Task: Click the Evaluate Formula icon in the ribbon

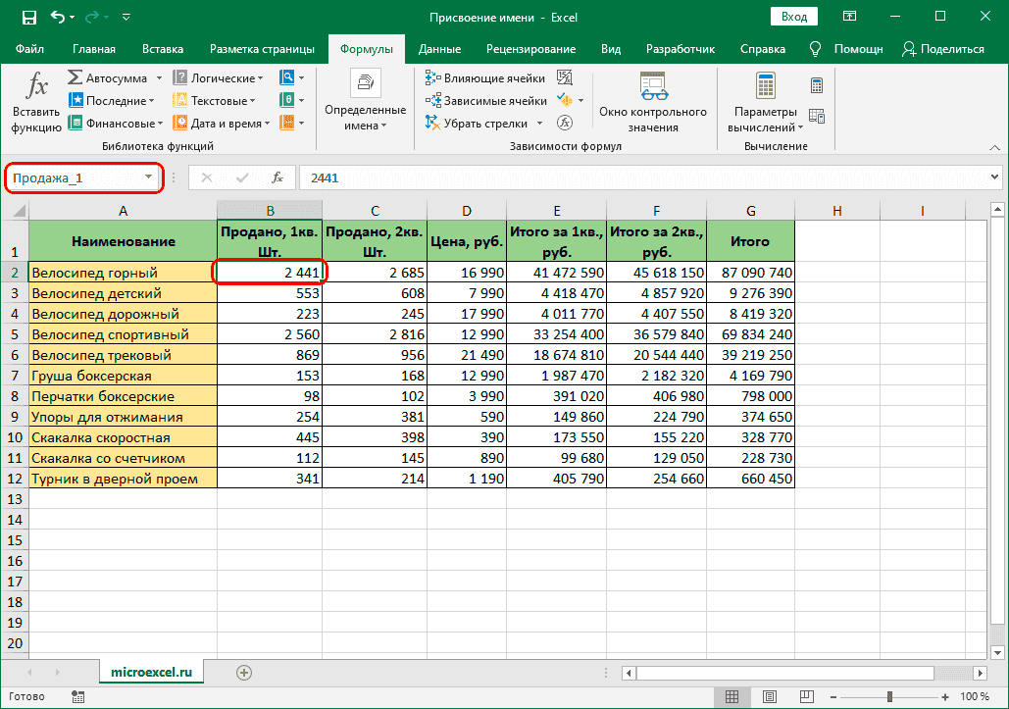Action: 565,123
